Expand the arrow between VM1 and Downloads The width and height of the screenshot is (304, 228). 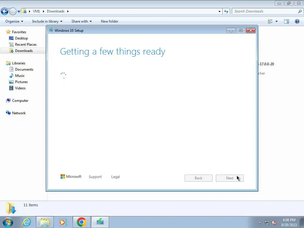click(43, 12)
